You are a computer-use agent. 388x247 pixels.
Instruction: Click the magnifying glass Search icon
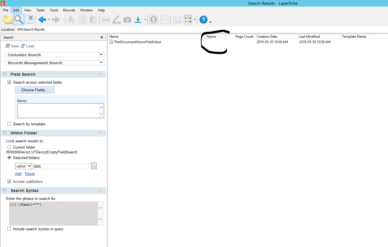tap(19, 20)
